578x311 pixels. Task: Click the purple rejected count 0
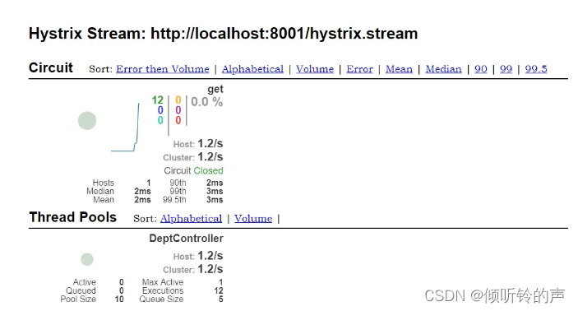coord(178,110)
